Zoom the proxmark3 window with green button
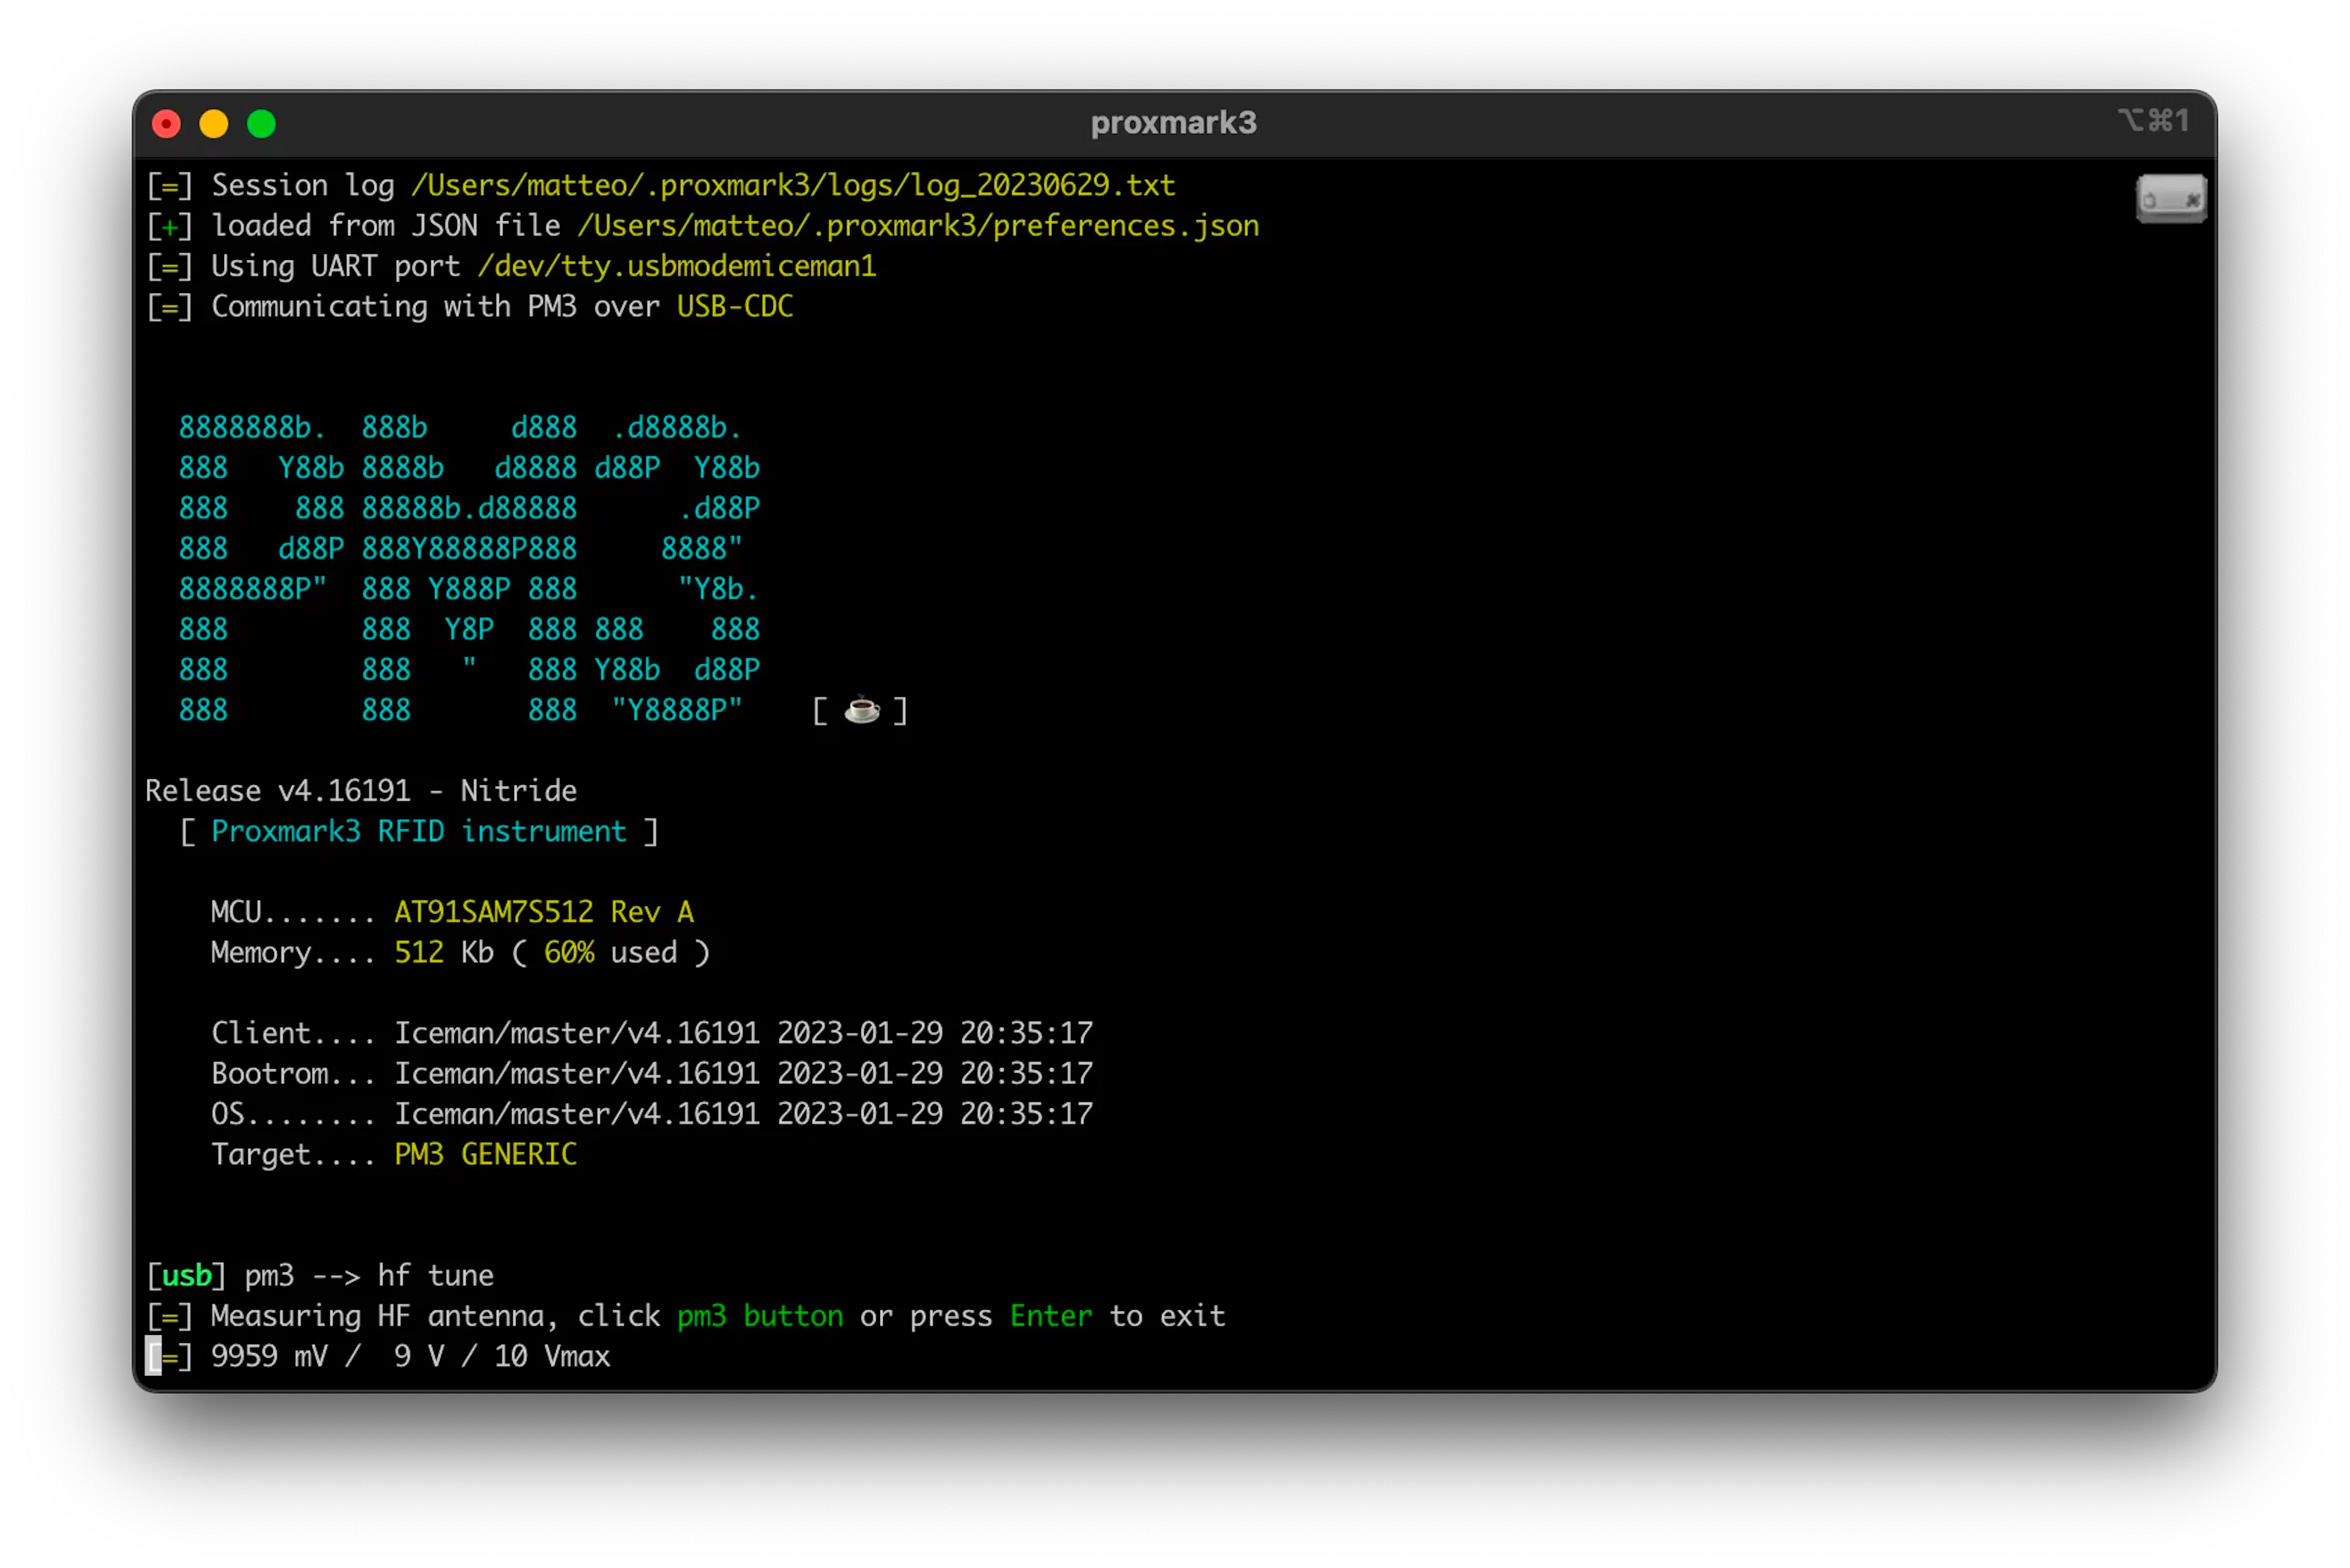The image size is (2350, 1568). pyautogui.click(x=262, y=124)
